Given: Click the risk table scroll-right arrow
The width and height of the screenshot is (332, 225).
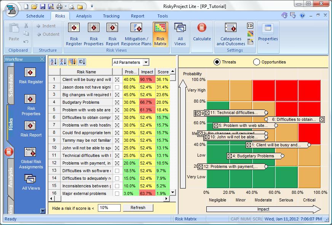Looking at the screenshot, I should (166, 199).
